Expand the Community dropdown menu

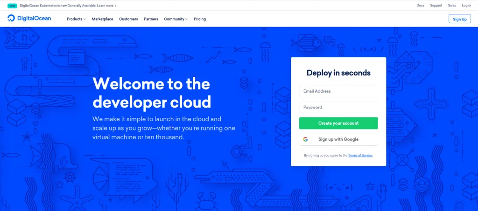(176, 19)
